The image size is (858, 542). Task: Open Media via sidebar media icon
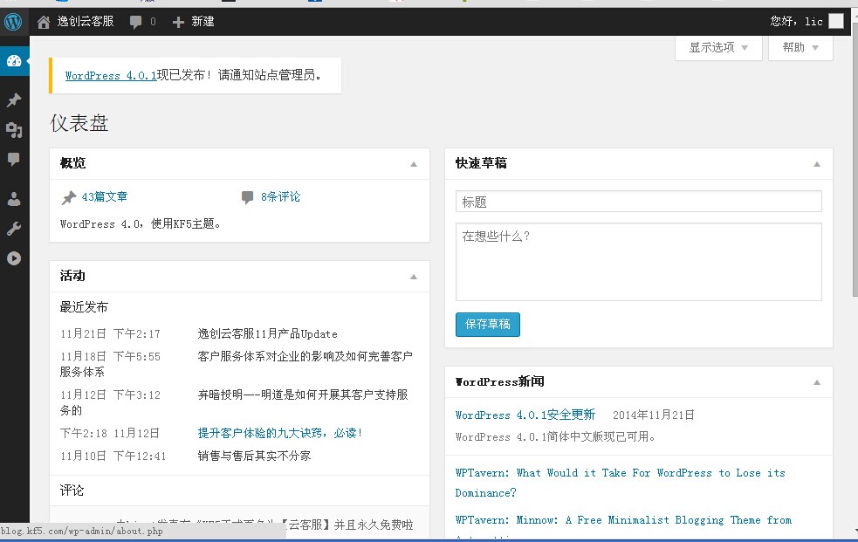[x=14, y=130]
